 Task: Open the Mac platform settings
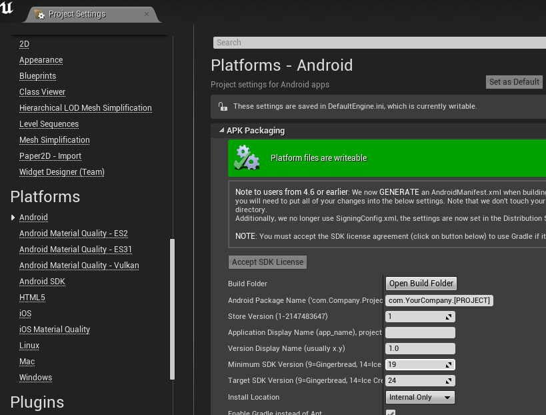pyautogui.click(x=27, y=362)
